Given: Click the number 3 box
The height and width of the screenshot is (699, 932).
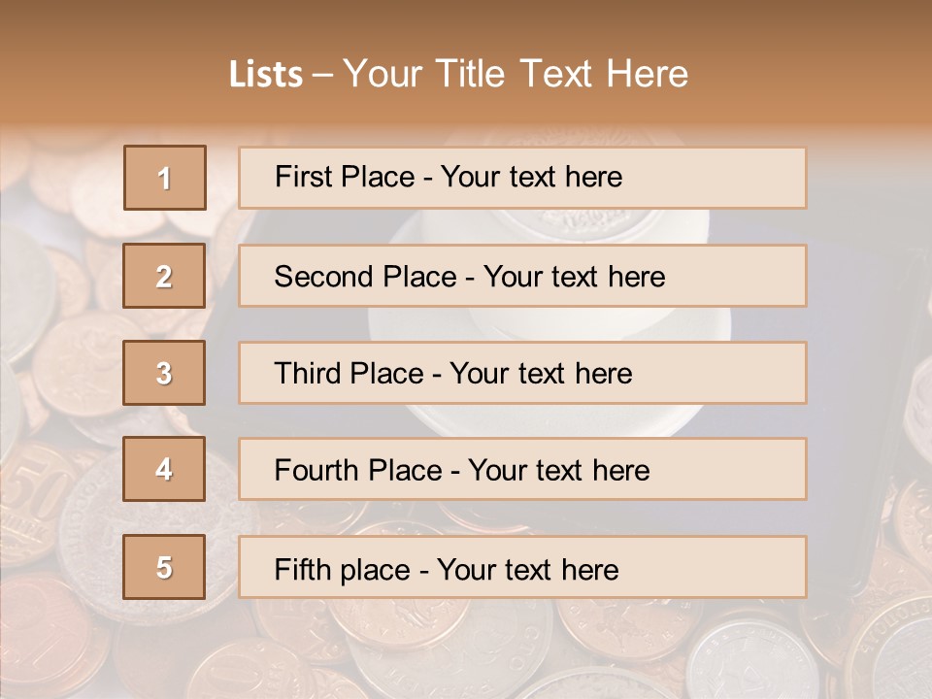Looking at the screenshot, I should [x=165, y=373].
